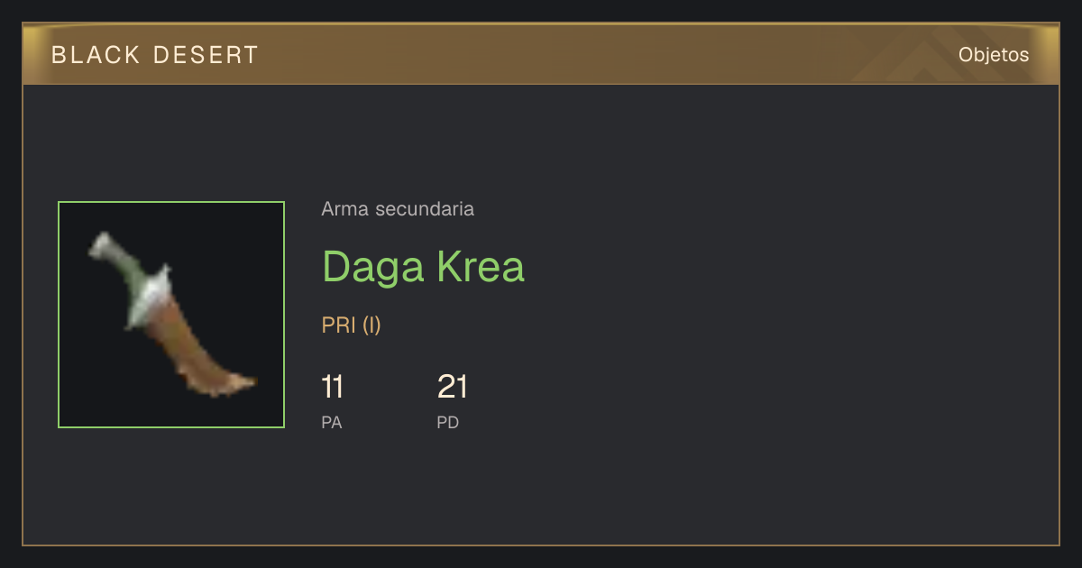Image resolution: width=1082 pixels, height=568 pixels.
Task: Click the gold header banner center
Action: [x=541, y=54]
